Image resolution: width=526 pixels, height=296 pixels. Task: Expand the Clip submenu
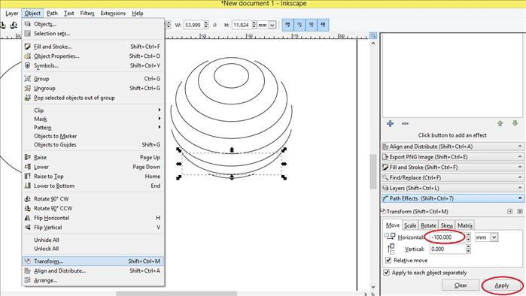pos(93,110)
